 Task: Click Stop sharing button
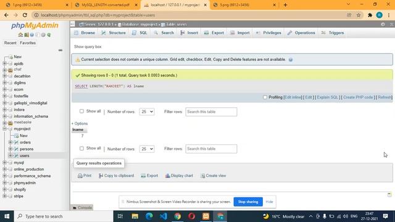tap(248, 202)
